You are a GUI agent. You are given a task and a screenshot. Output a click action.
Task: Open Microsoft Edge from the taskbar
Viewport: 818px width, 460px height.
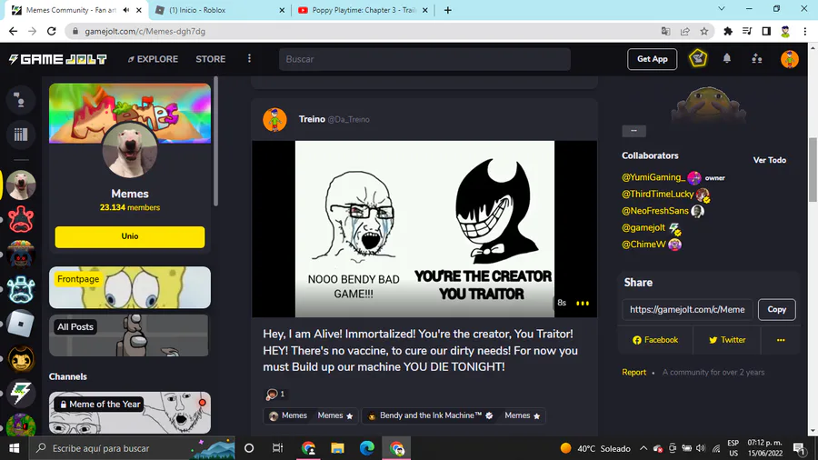point(367,448)
